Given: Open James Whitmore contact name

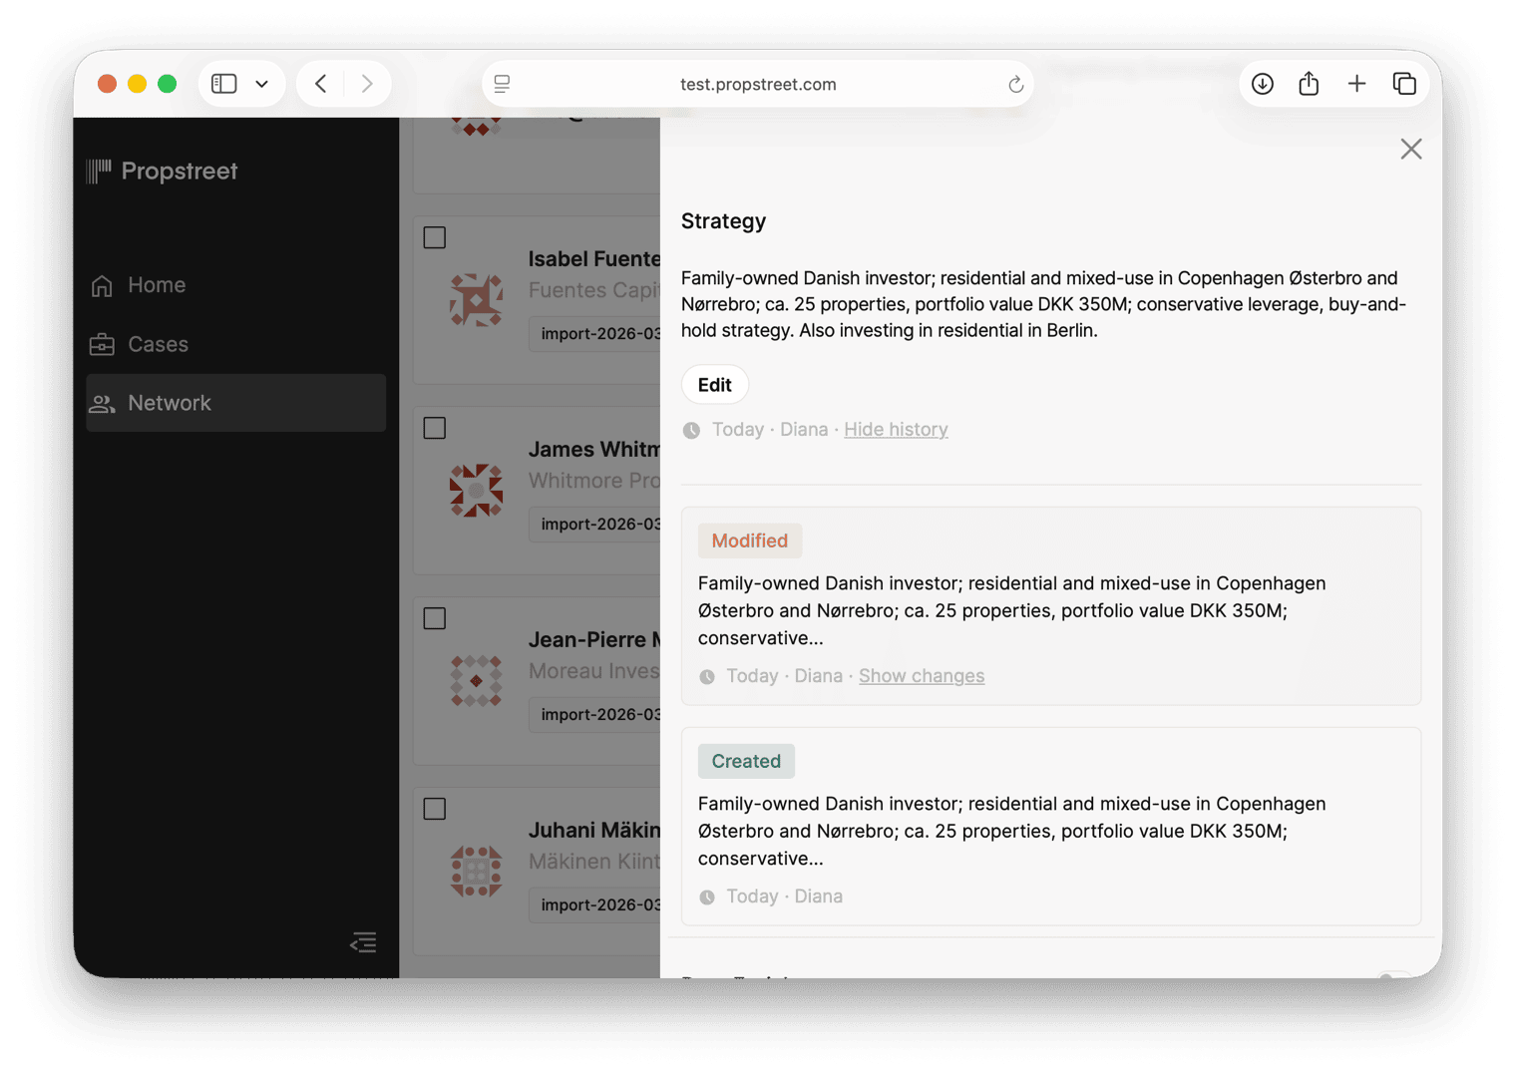Looking at the screenshot, I should click(594, 450).
